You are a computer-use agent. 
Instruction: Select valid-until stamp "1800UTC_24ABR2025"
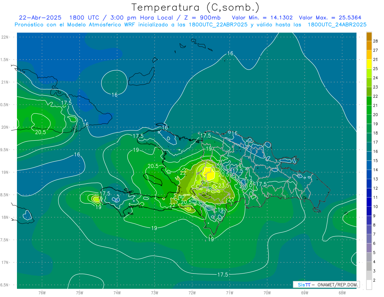click(x=337, y=25)
